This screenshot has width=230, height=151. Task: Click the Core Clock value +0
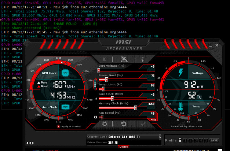[x=153, y=95]
